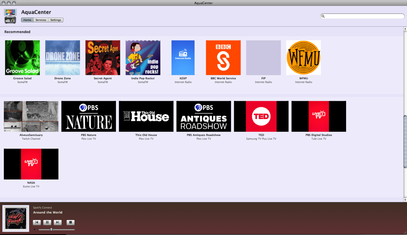This screenshot has height=235, width=407.
Task: Click the Secret Agent title text
Action: coord(103,78)
